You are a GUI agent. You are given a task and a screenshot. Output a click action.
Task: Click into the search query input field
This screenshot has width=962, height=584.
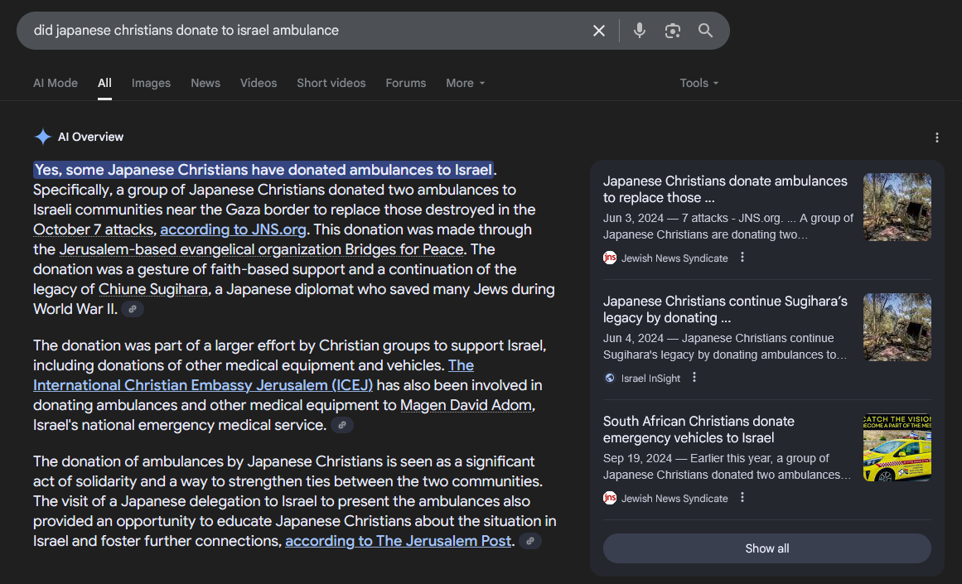(x=307, y=31)
